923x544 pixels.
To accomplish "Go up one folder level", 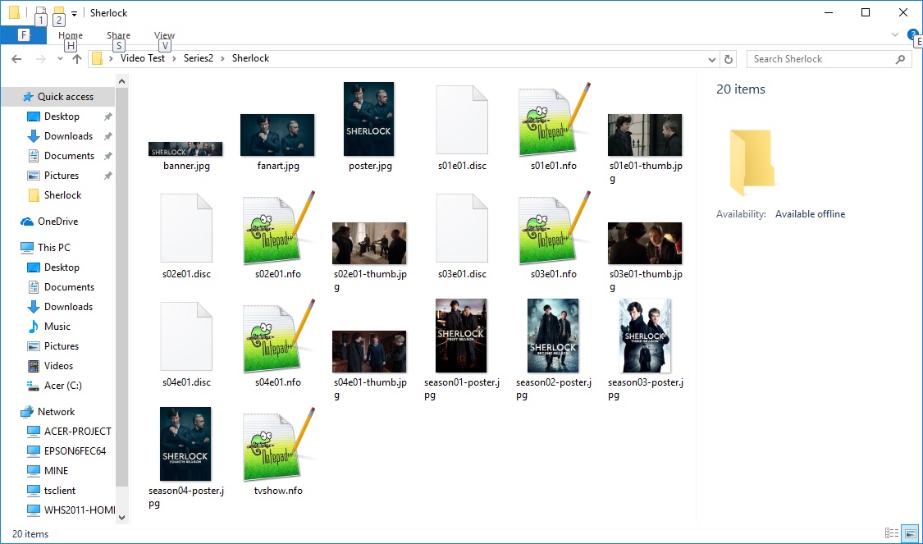I will click(x=76, y=58).
